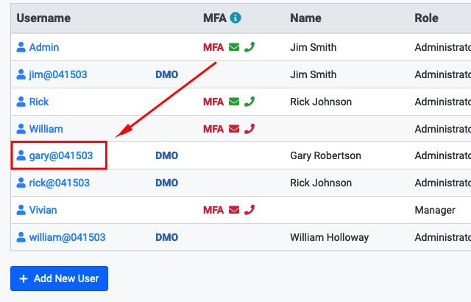Click the Role column header
Image resolution: width=471 pixels, height=302 pixels.
point(426,18)
